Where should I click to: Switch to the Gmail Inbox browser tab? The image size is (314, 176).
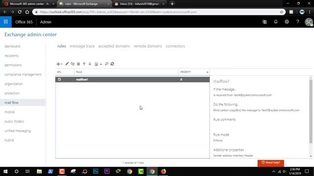(x=139, y=4)
